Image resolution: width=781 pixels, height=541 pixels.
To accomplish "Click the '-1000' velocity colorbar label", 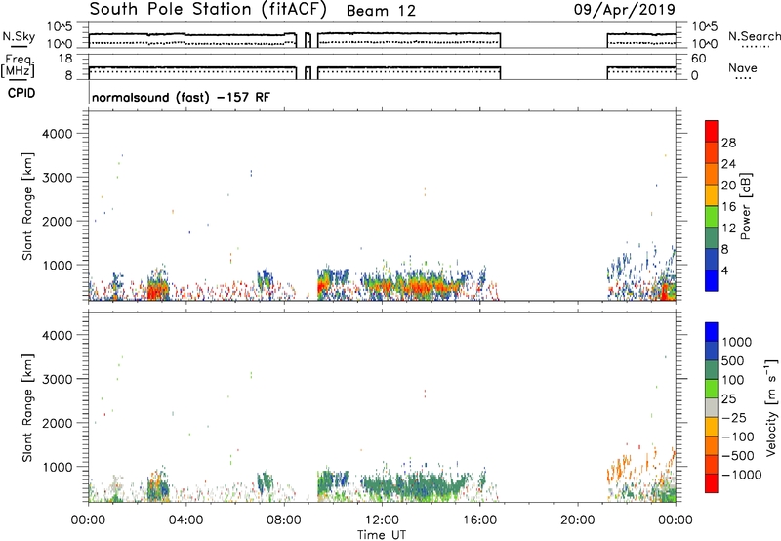I will coord(742,475).
